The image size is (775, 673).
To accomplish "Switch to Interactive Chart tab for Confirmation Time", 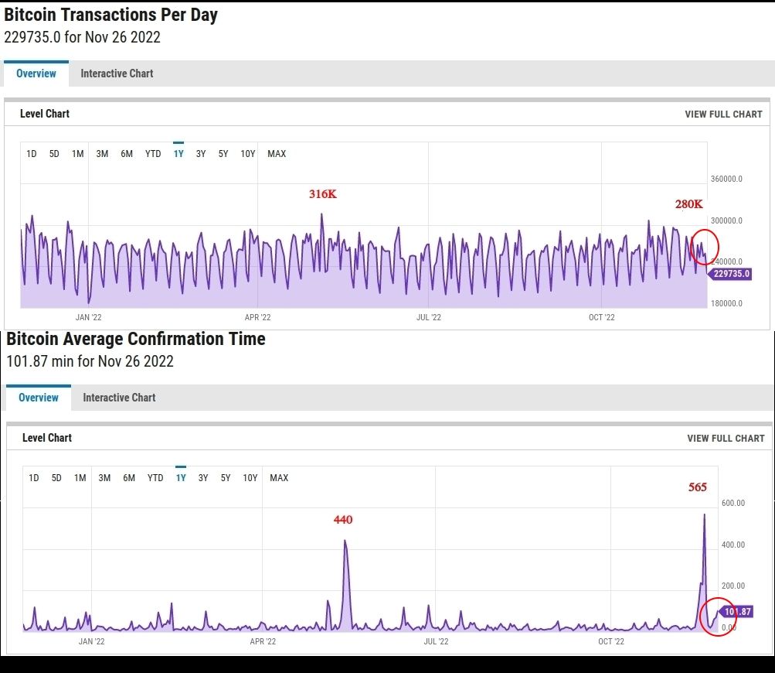I will coord(119,398).
